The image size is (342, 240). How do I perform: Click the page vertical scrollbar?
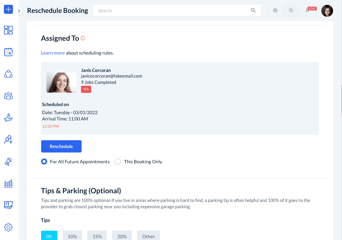coord(341,100)
